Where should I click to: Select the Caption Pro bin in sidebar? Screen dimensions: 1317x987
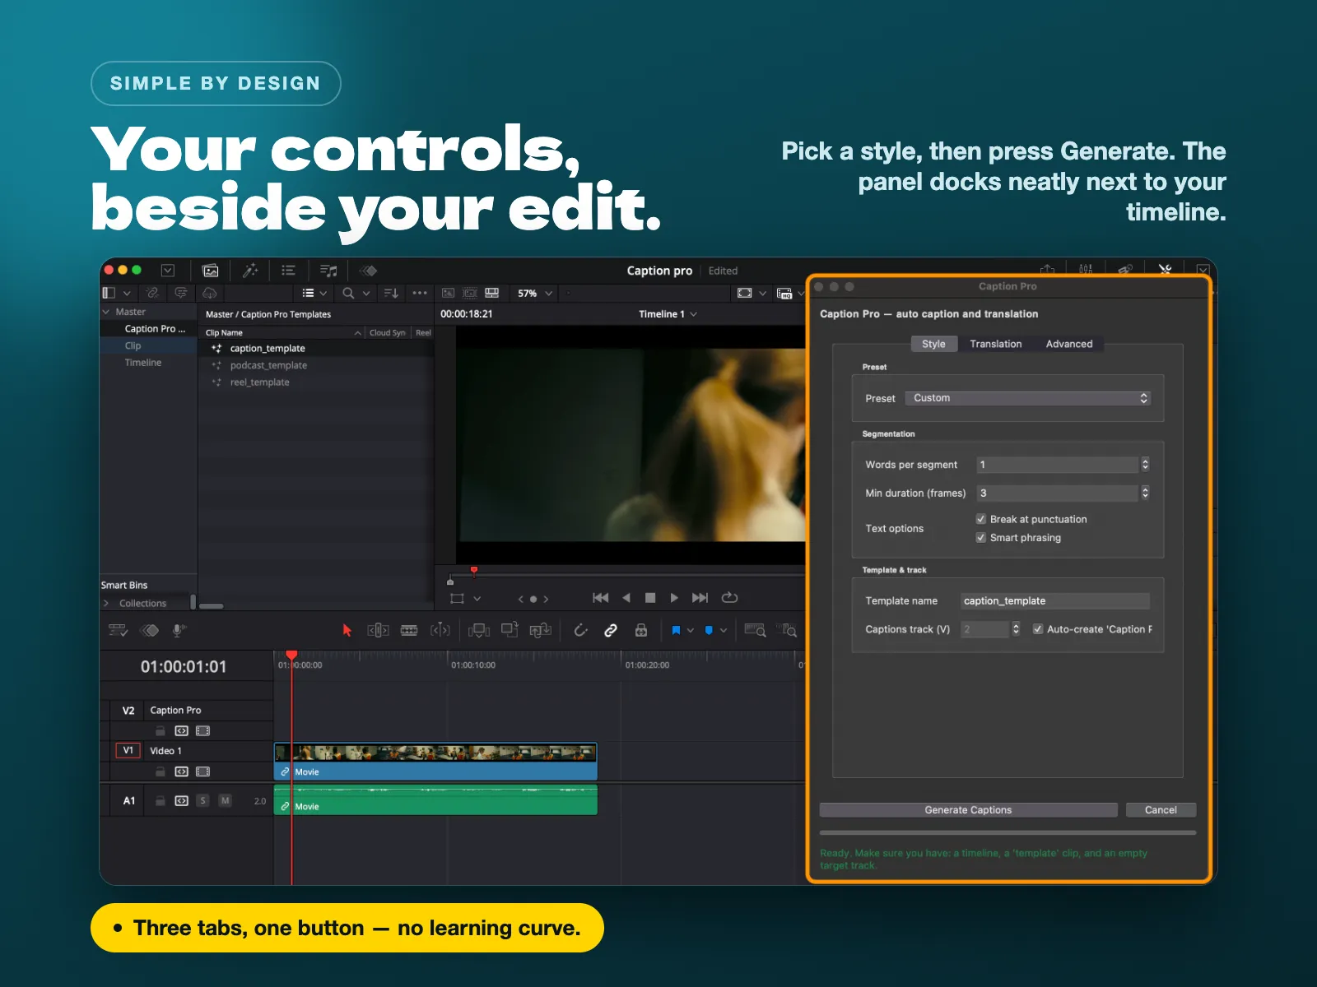click(149, 328)
